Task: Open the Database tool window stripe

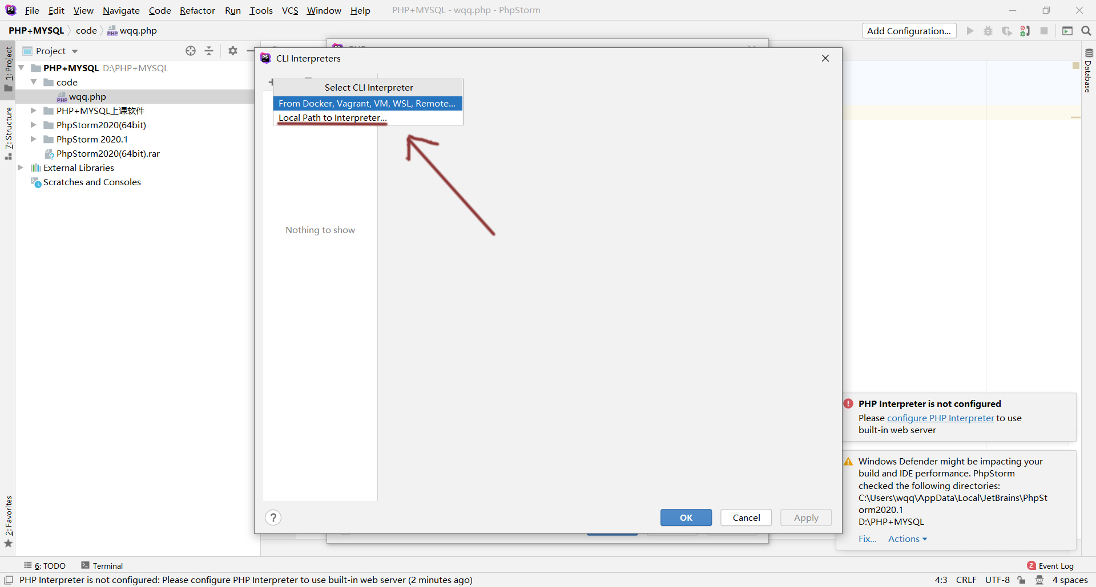Action: coord(1089,71)
